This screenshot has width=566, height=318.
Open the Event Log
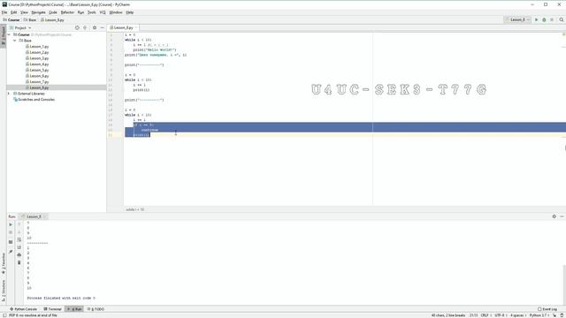click(547, 309)
